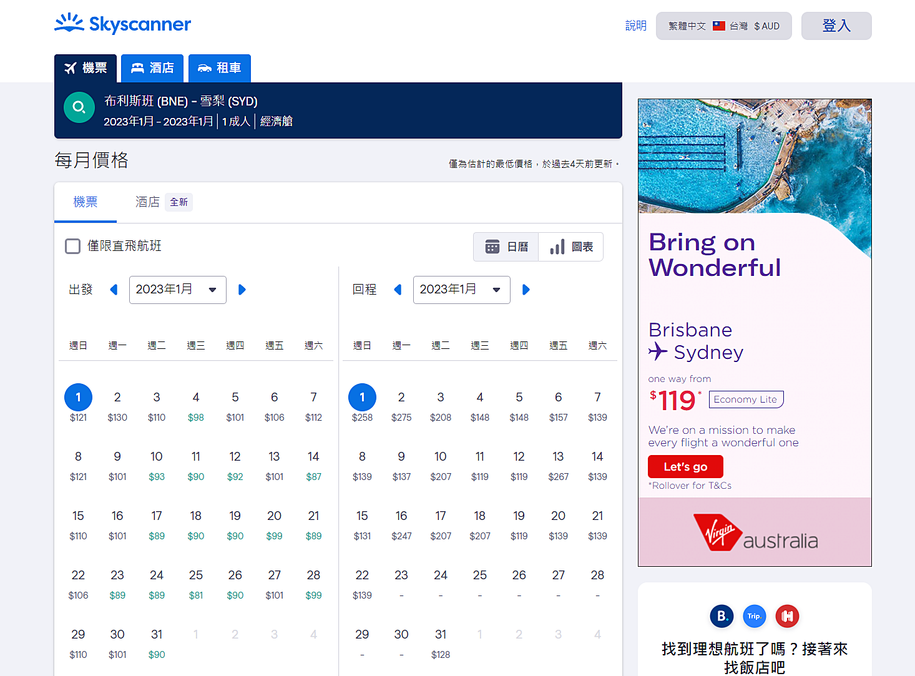This screenshot has height=676, width=915.
Task: Select return date 3 priced $208
Action: click(x=441, y=406)
